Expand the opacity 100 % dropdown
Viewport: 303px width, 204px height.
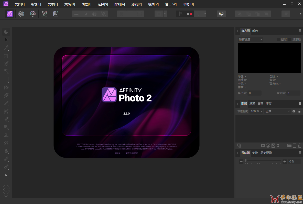[x=256, y=111]
